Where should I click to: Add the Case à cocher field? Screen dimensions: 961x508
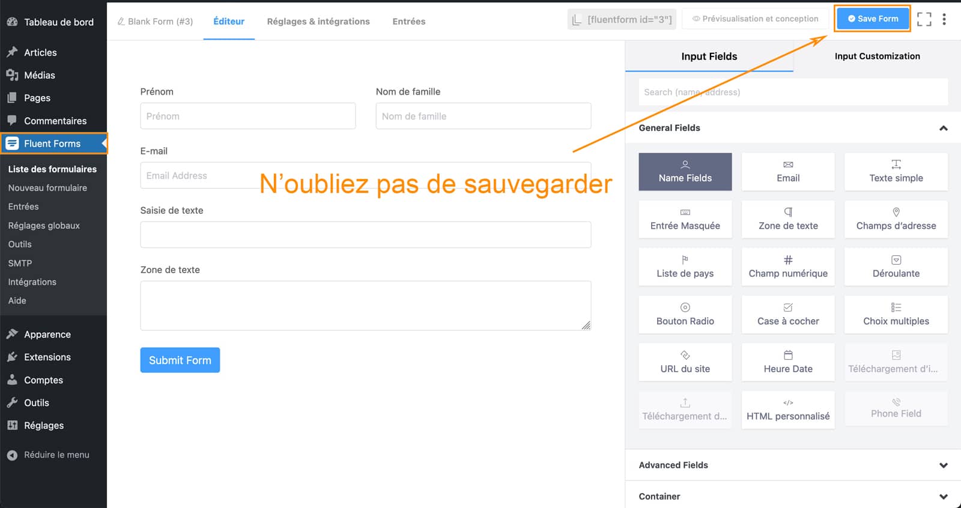(x=788, y=314)
